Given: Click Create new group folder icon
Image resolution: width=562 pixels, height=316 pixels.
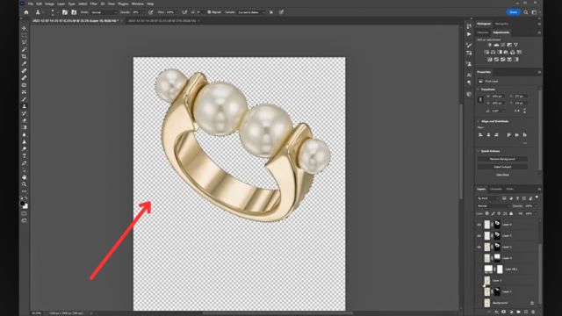Looking at the screenshot, I should tap(519, 312).
